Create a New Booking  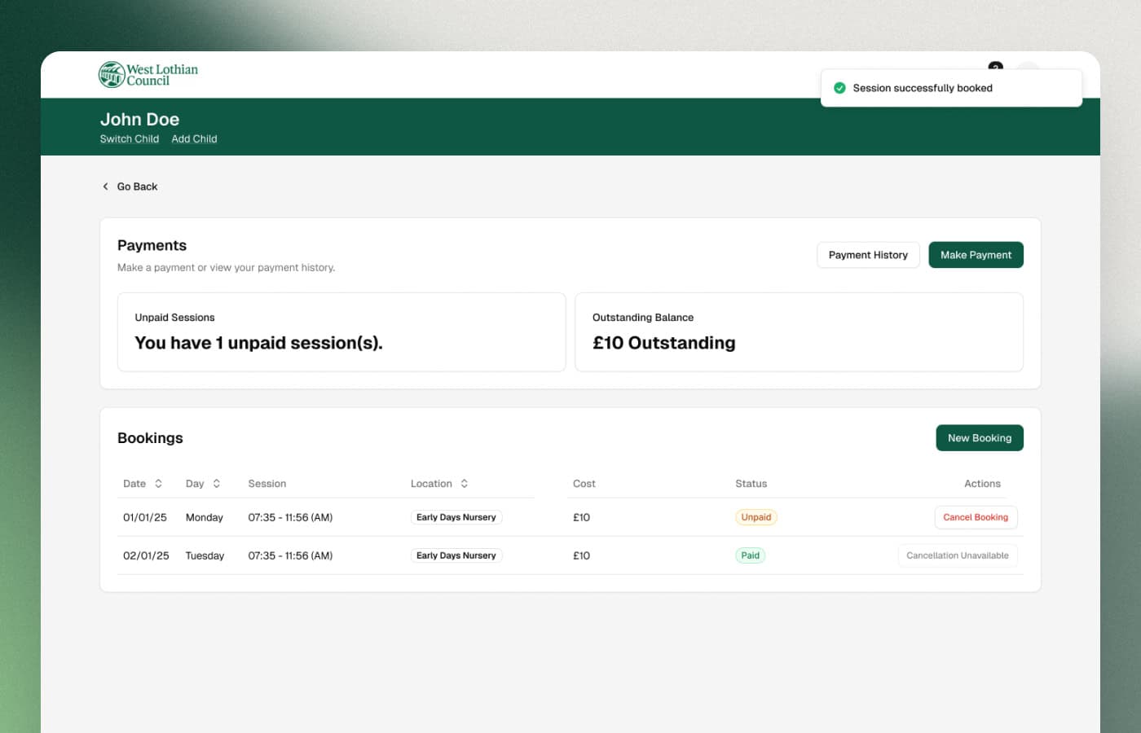[979, 438]
